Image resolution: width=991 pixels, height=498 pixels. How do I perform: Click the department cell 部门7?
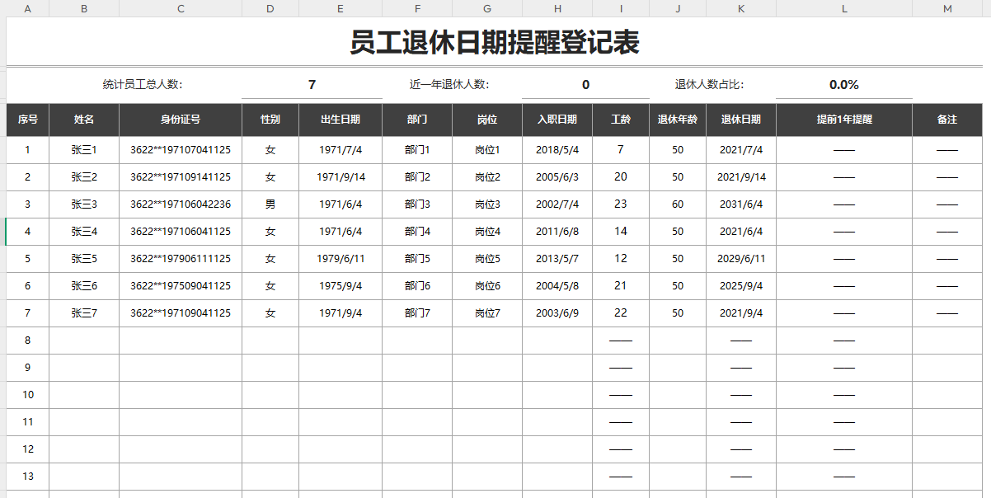click(418, 312)
